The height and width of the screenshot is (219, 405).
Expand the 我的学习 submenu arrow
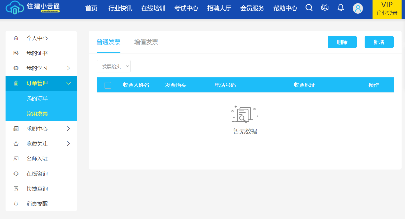(x=68, y=68)
